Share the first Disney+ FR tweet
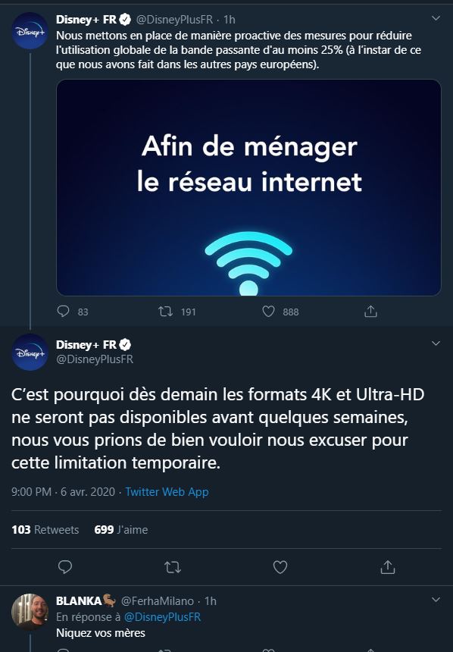Viewport: 453px width, 652px height. pyautogui.click(x=370, y=312)
